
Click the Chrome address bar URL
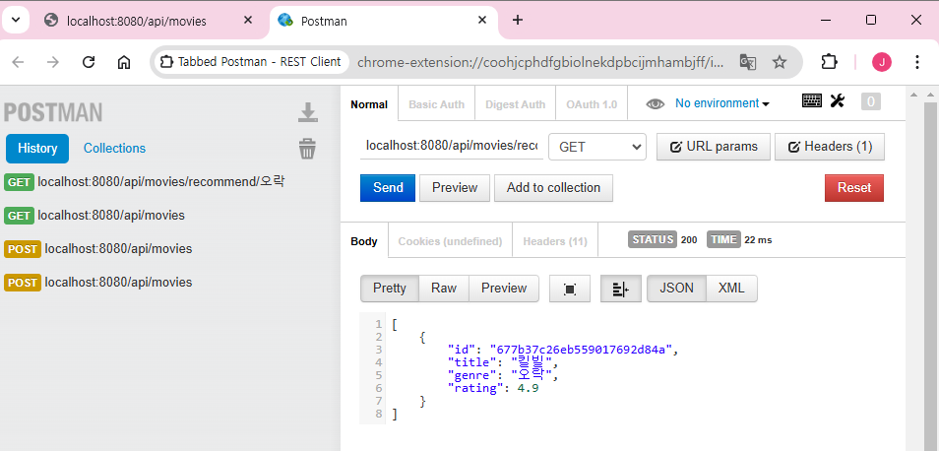point(540,62)
